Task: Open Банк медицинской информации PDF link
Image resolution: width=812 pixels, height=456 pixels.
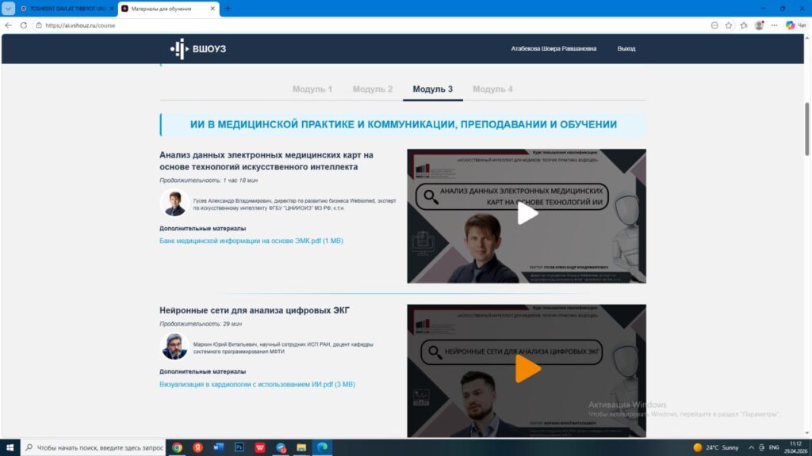Action: click(x=251, y=241)
